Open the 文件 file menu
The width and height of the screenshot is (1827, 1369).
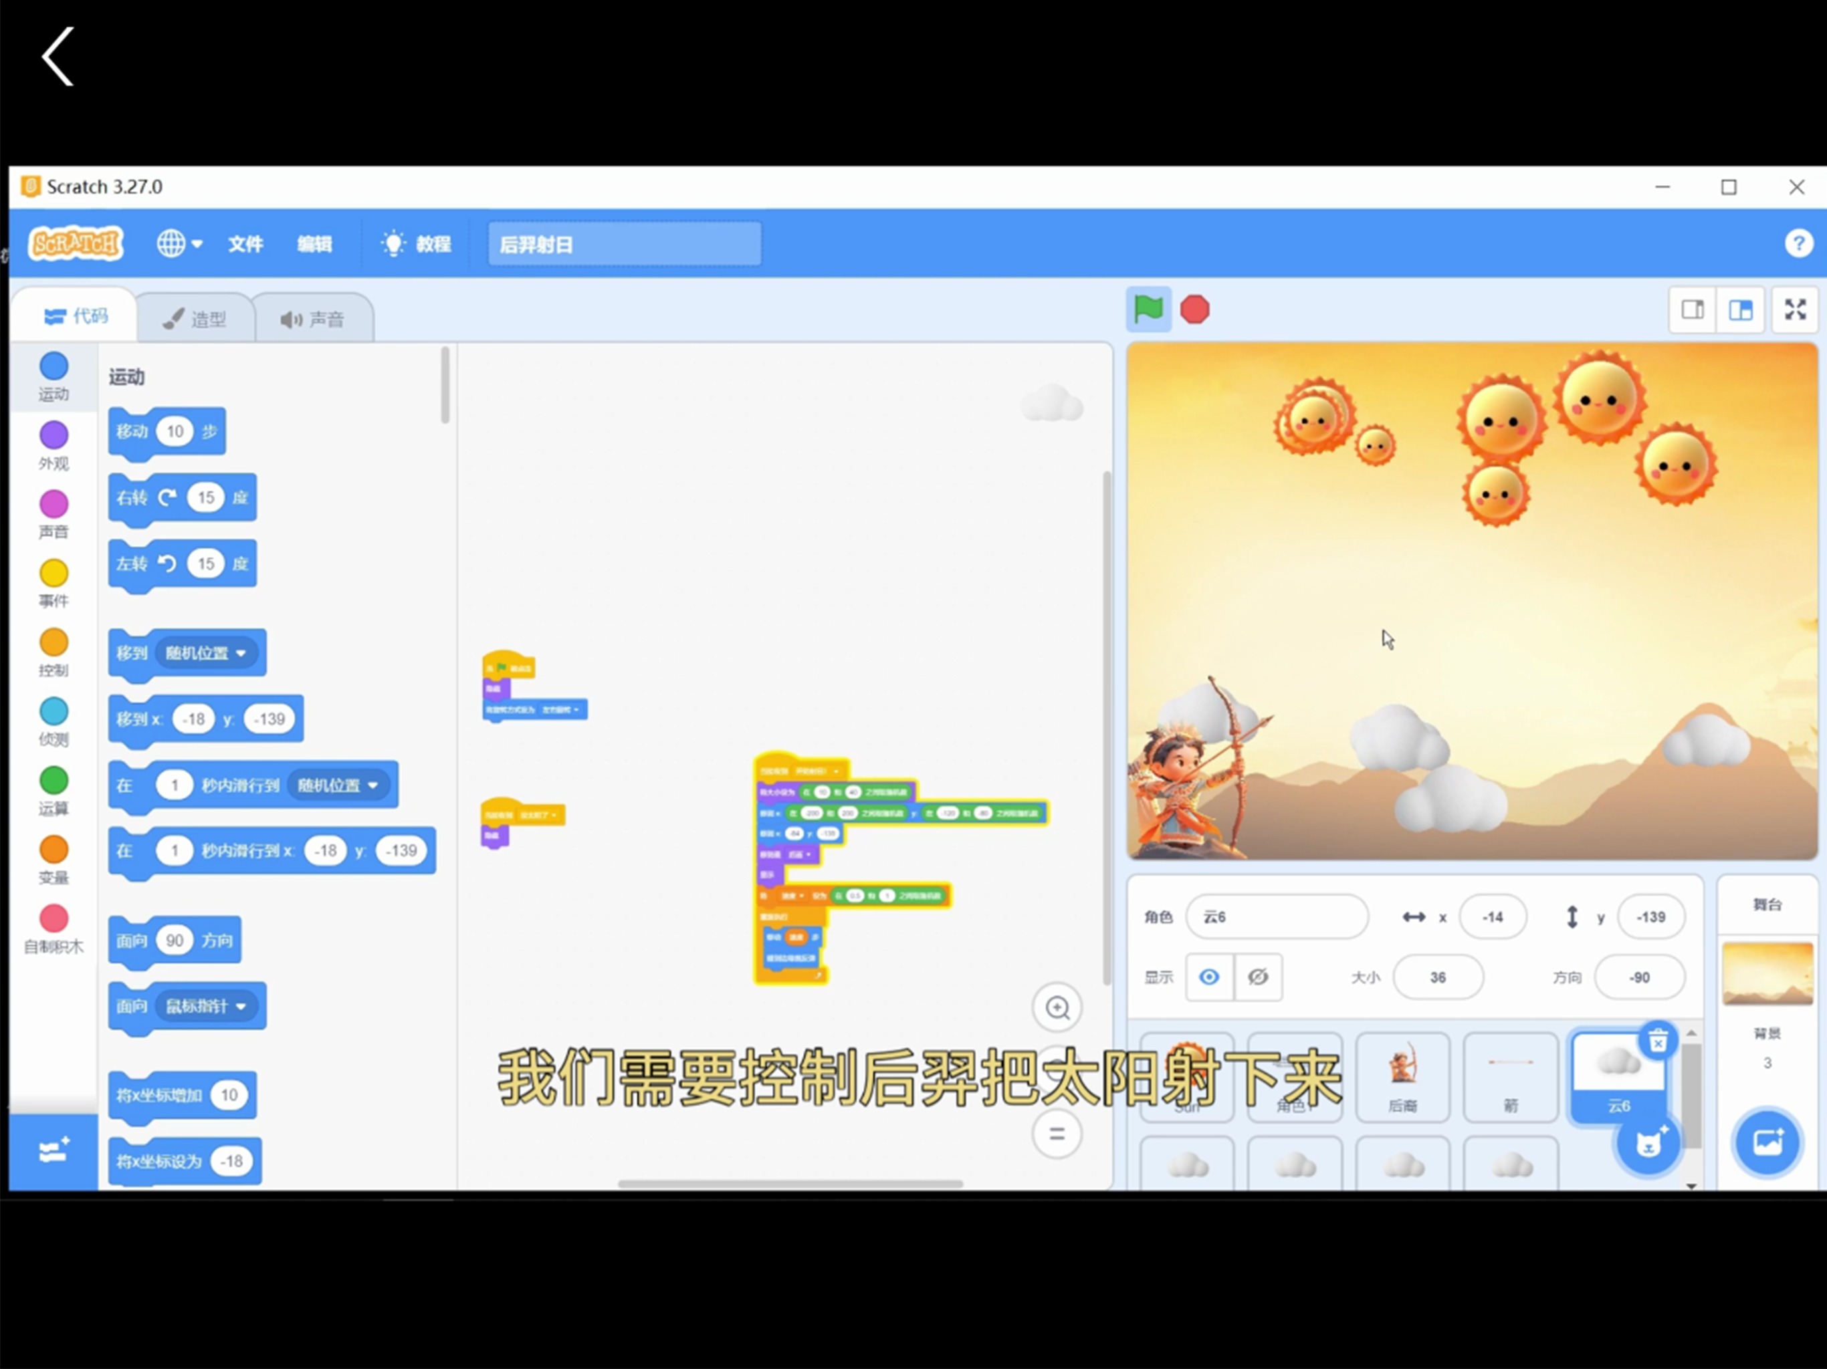pos(245,243)
